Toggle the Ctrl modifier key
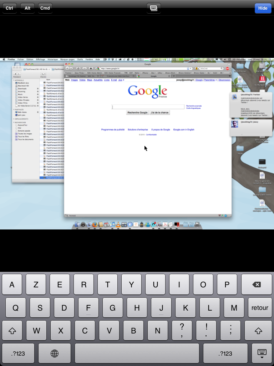Image resolution: width=274 pixels, height=366 pixels. tap(9, 8)
